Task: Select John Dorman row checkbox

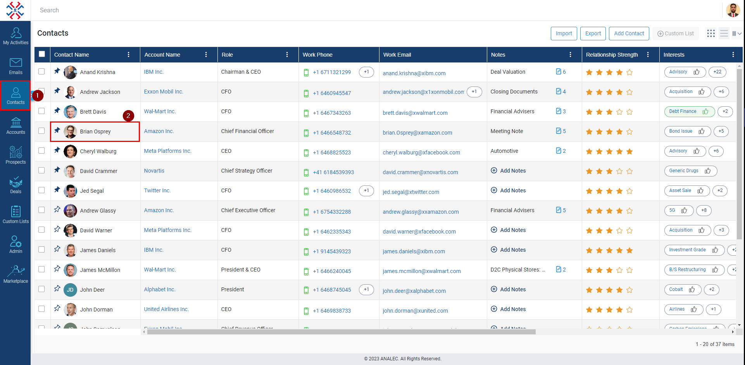Action: (x=41, y=309)
